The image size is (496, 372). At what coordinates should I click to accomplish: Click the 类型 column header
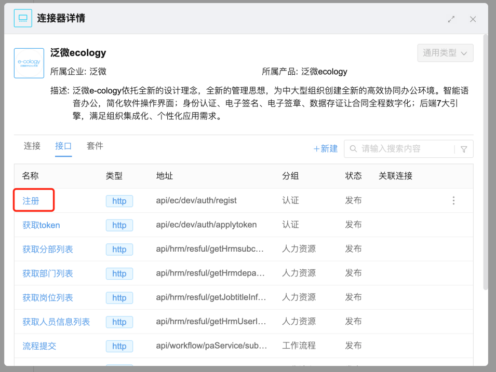(x=114, y=176)
